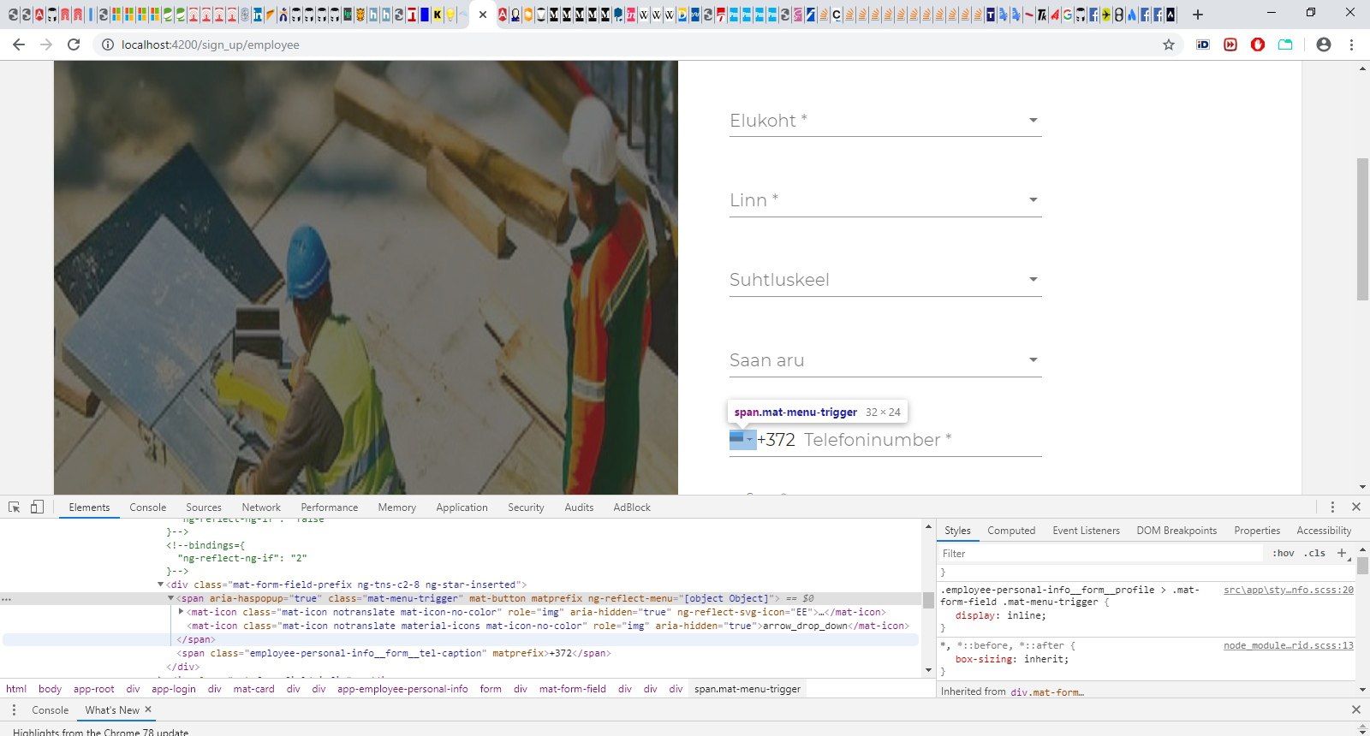Viewport: 1370px width, 736px height.
Task: Select app-login in the breadcrumb
Action: (174, 689)
